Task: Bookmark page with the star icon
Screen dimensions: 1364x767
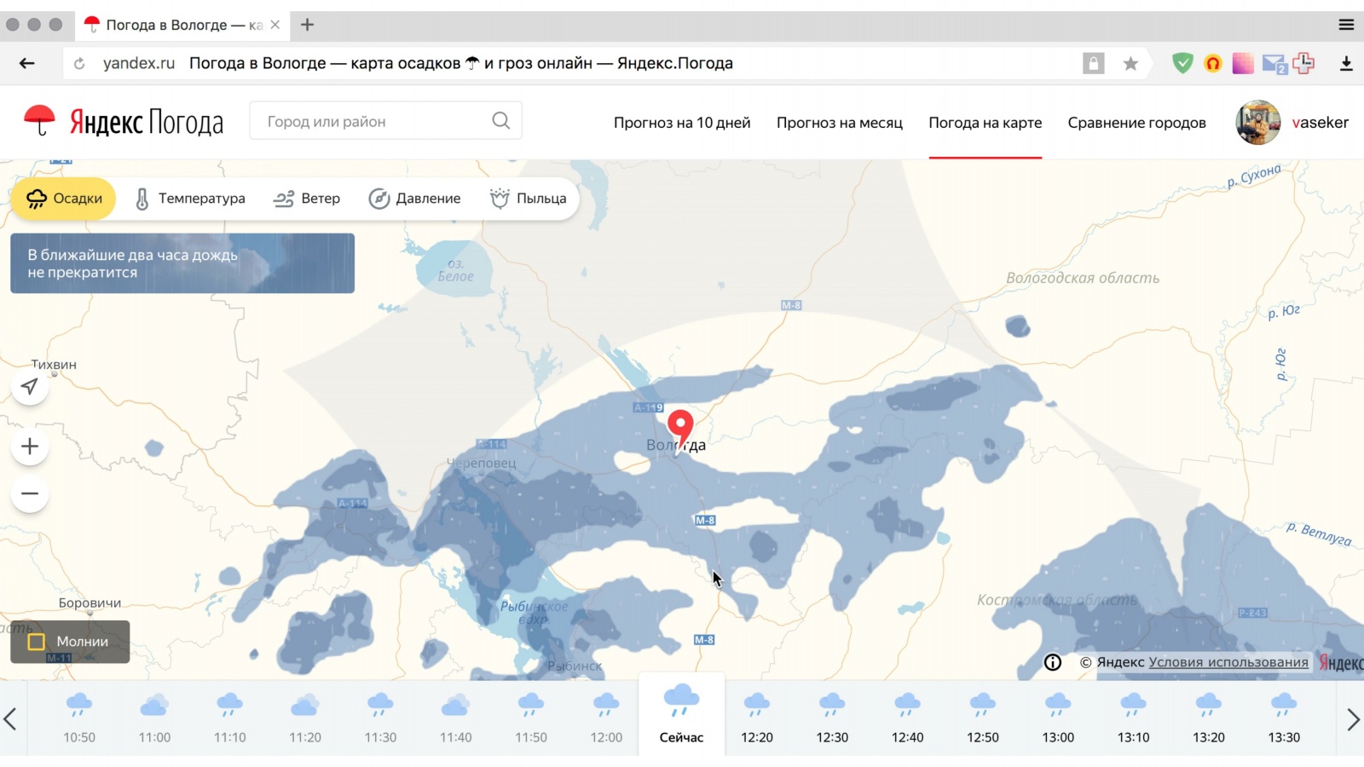Action: pos(1130,63)
